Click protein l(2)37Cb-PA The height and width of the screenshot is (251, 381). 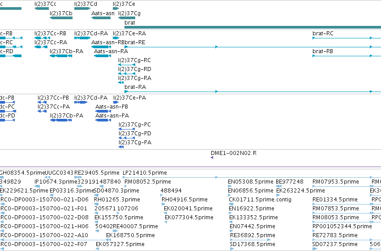click(67, 116)
